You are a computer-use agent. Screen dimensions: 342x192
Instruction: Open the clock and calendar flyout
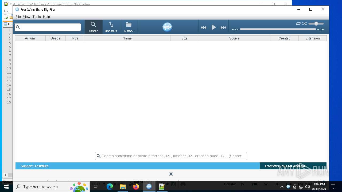319,187
